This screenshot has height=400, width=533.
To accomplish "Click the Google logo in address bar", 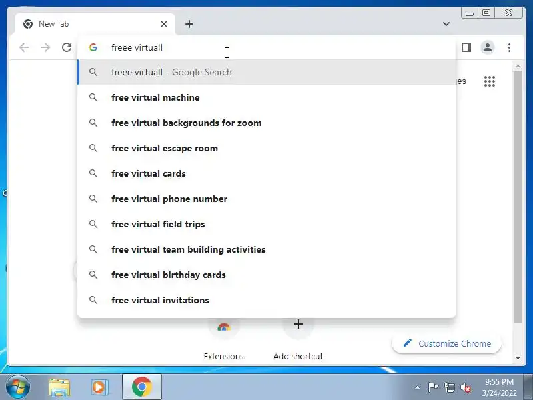I will (93, 47).
